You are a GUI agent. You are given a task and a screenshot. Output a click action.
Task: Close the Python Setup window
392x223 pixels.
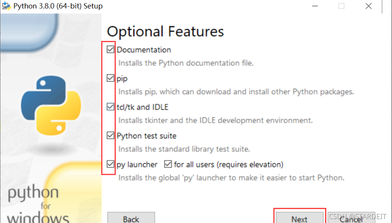(369, 6)
